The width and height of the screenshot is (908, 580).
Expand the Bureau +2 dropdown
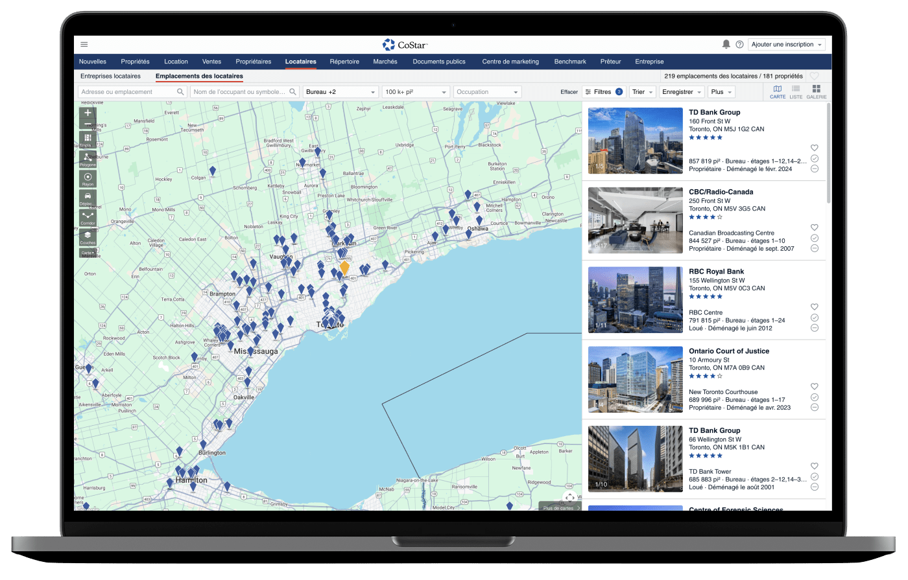pos(340,92)
